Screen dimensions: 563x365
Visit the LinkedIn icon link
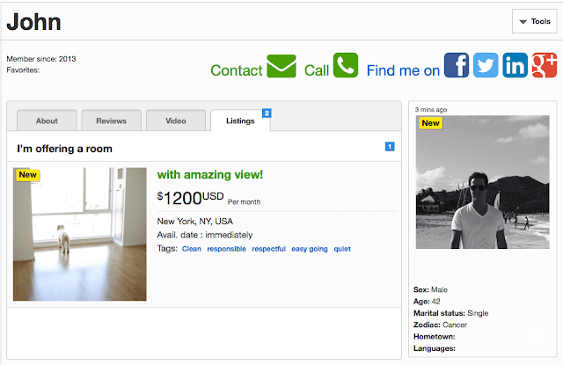click(515, 66)
